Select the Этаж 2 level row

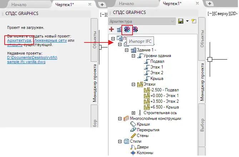154,73
